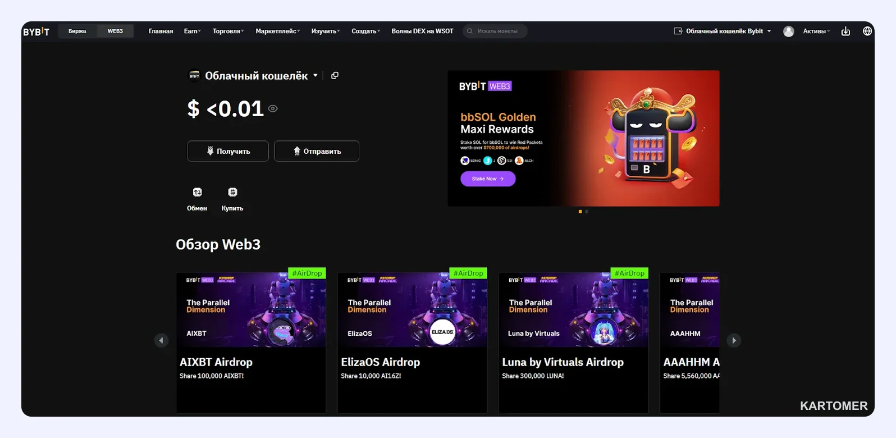The width and height of the screenshot is (896, 438).
Task: Click #AirDrop tag on AIXBT card
Action: click(307, 273)
